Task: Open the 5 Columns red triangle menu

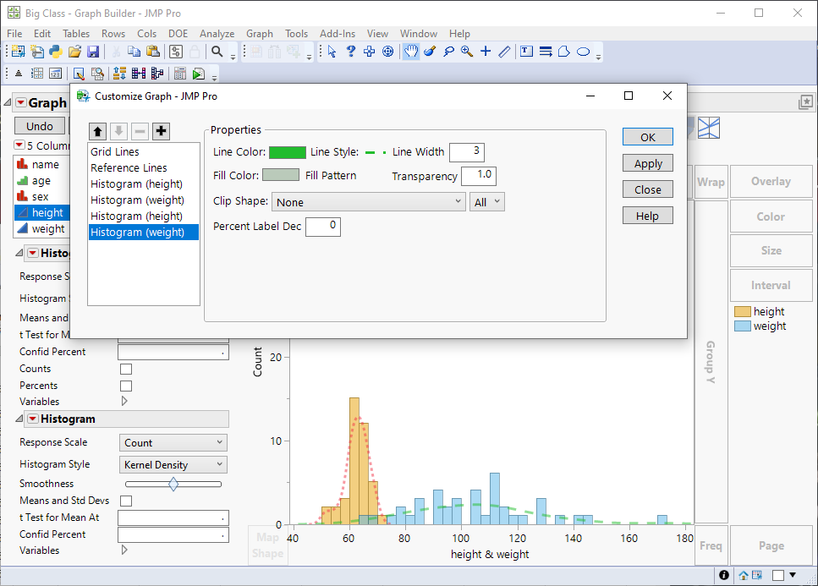Action: pyautogui.click(x=19, y=145)
